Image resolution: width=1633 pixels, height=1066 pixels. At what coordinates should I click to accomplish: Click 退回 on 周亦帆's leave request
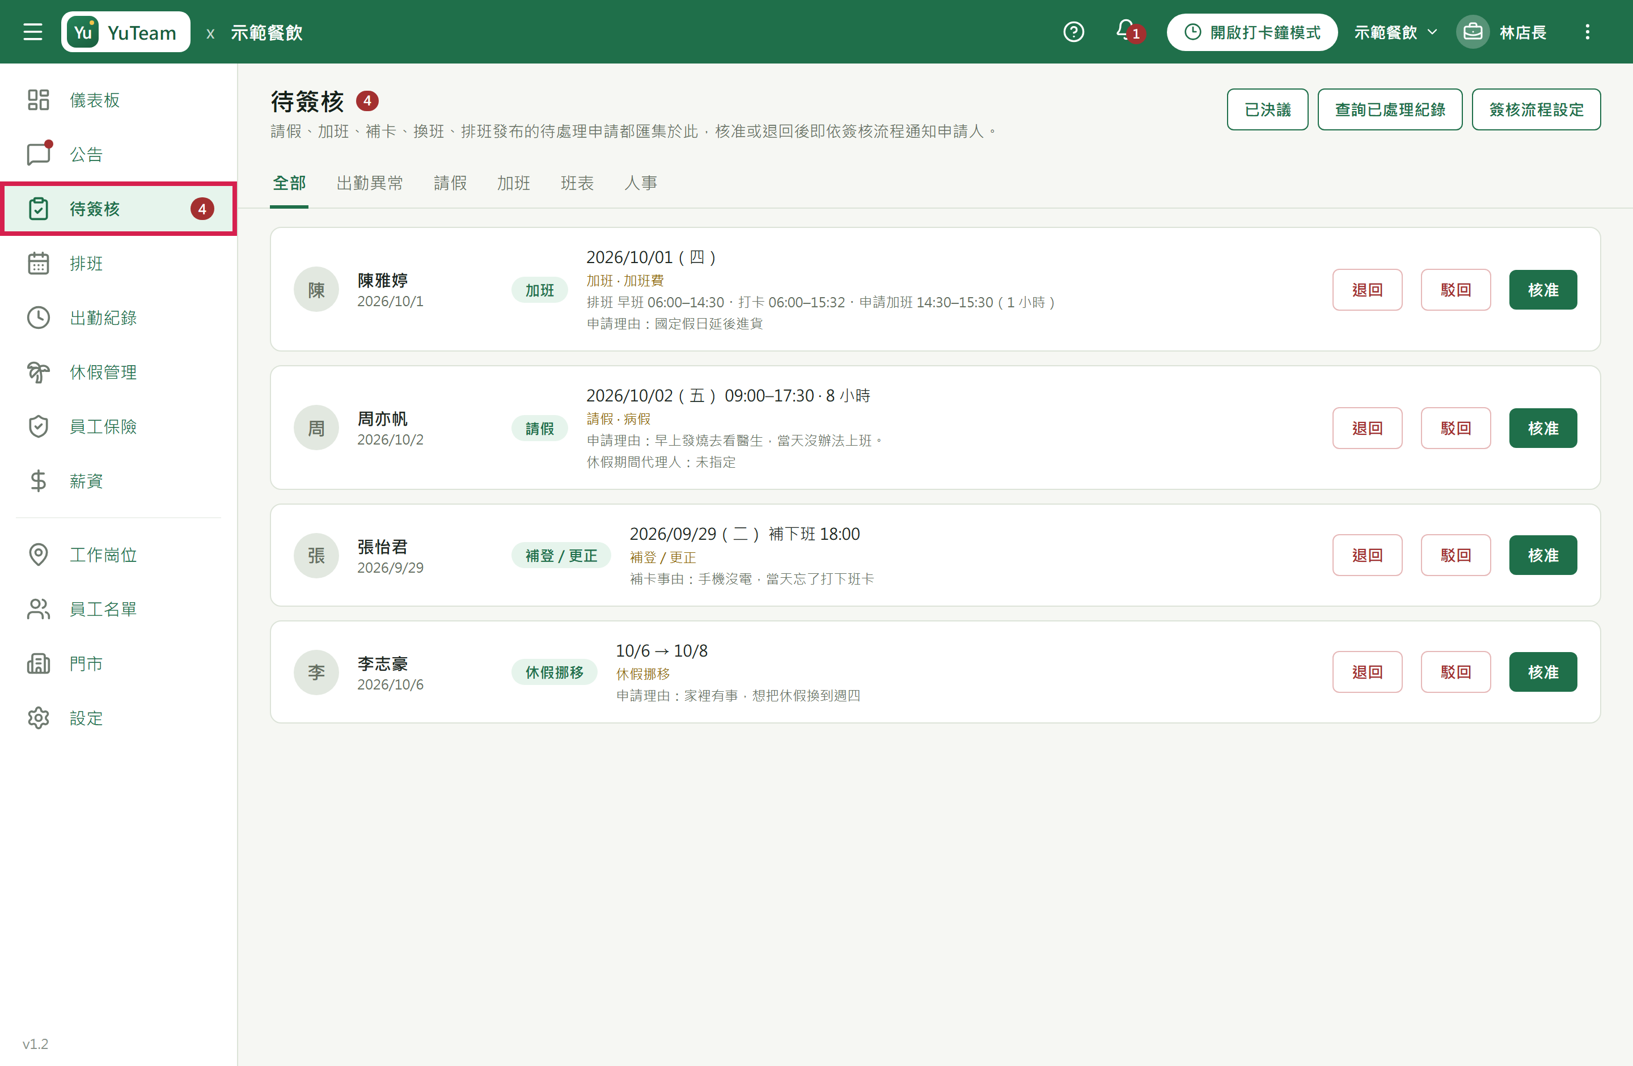click(x=1367, y=428)
